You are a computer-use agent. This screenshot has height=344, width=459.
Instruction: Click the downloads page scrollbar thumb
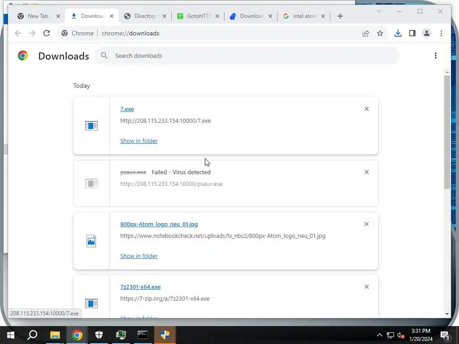[447, 132]
